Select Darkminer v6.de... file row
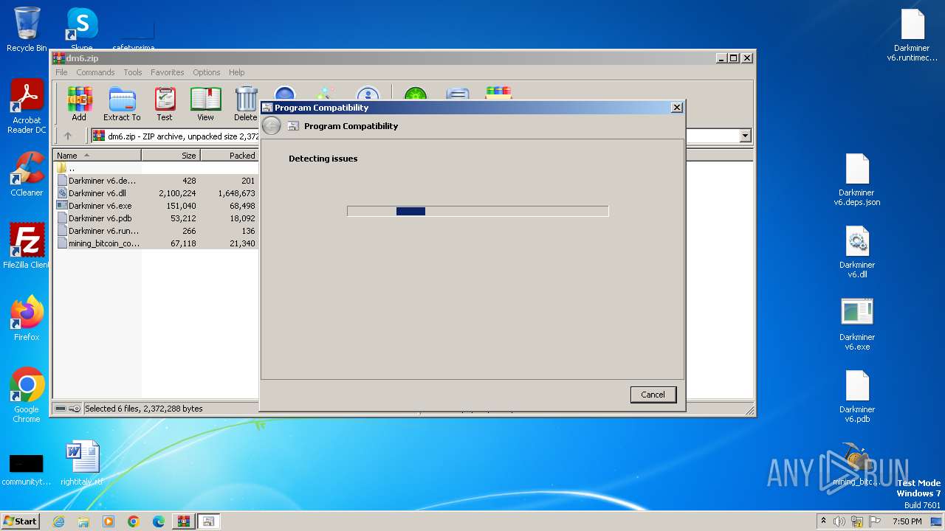This screenshot has width=945, height=531. click(157, 181)
